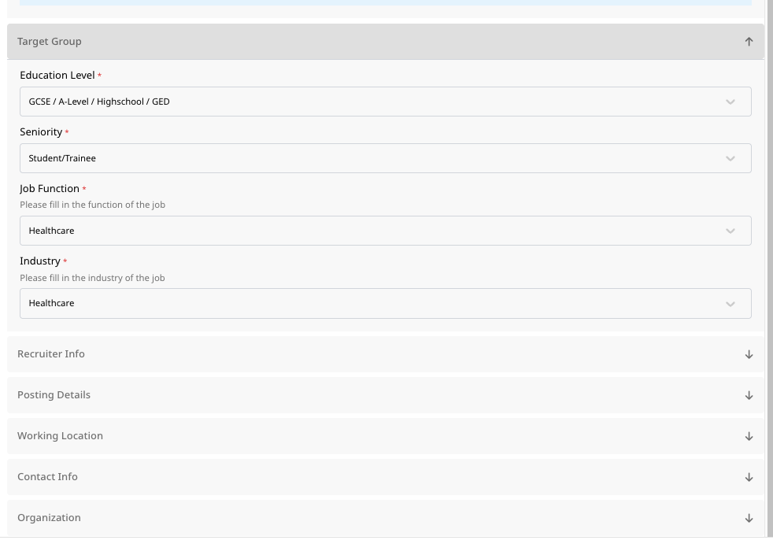Click the down arrow icon beside Contact Info
This screenshot has width=773, height=540.
click(749, 477)
